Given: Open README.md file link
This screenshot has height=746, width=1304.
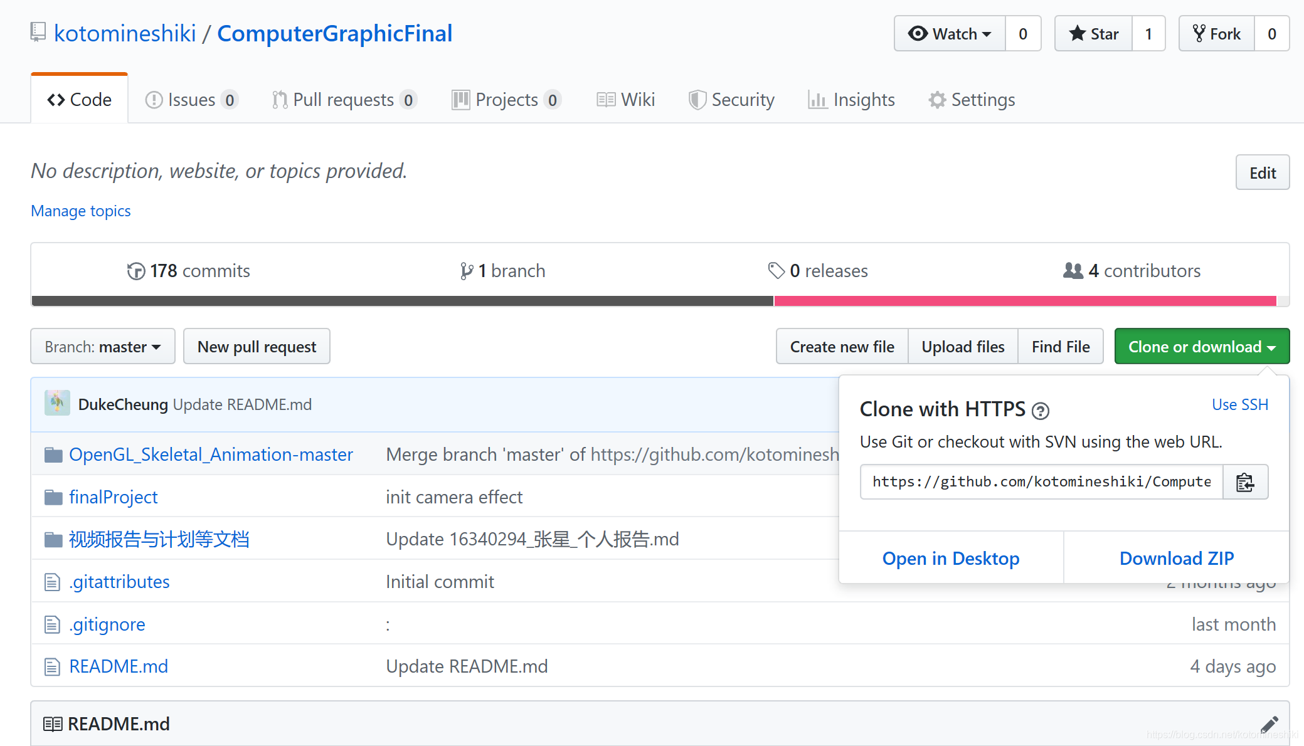Looking at the screenshot, I should [x=119, y=666].
